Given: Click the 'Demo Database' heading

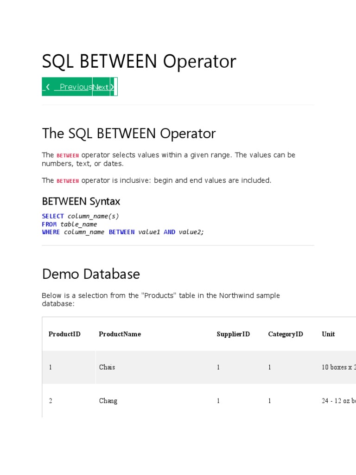Looking at the screenshot, I should [91, 274].
